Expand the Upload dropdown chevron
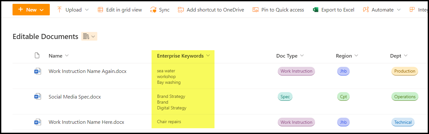 pyautogui.click(x=87, y=10)
